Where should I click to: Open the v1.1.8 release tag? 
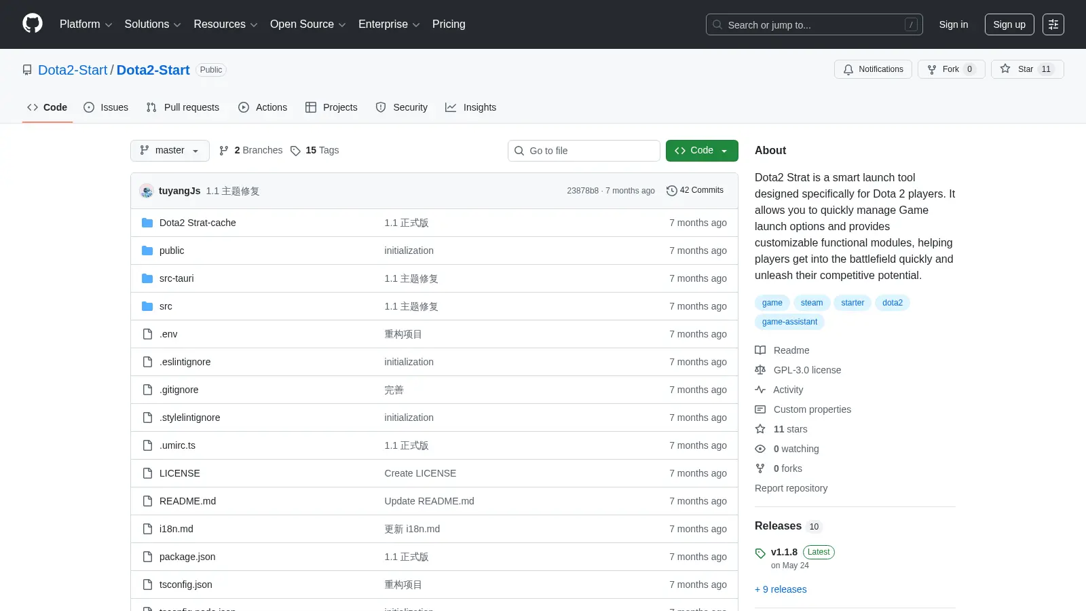[784, 552]
